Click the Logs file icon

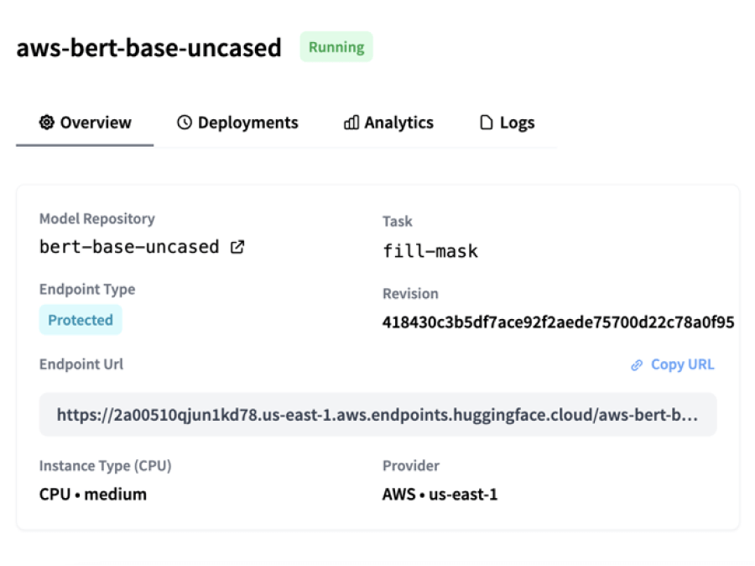click(487, 123)
